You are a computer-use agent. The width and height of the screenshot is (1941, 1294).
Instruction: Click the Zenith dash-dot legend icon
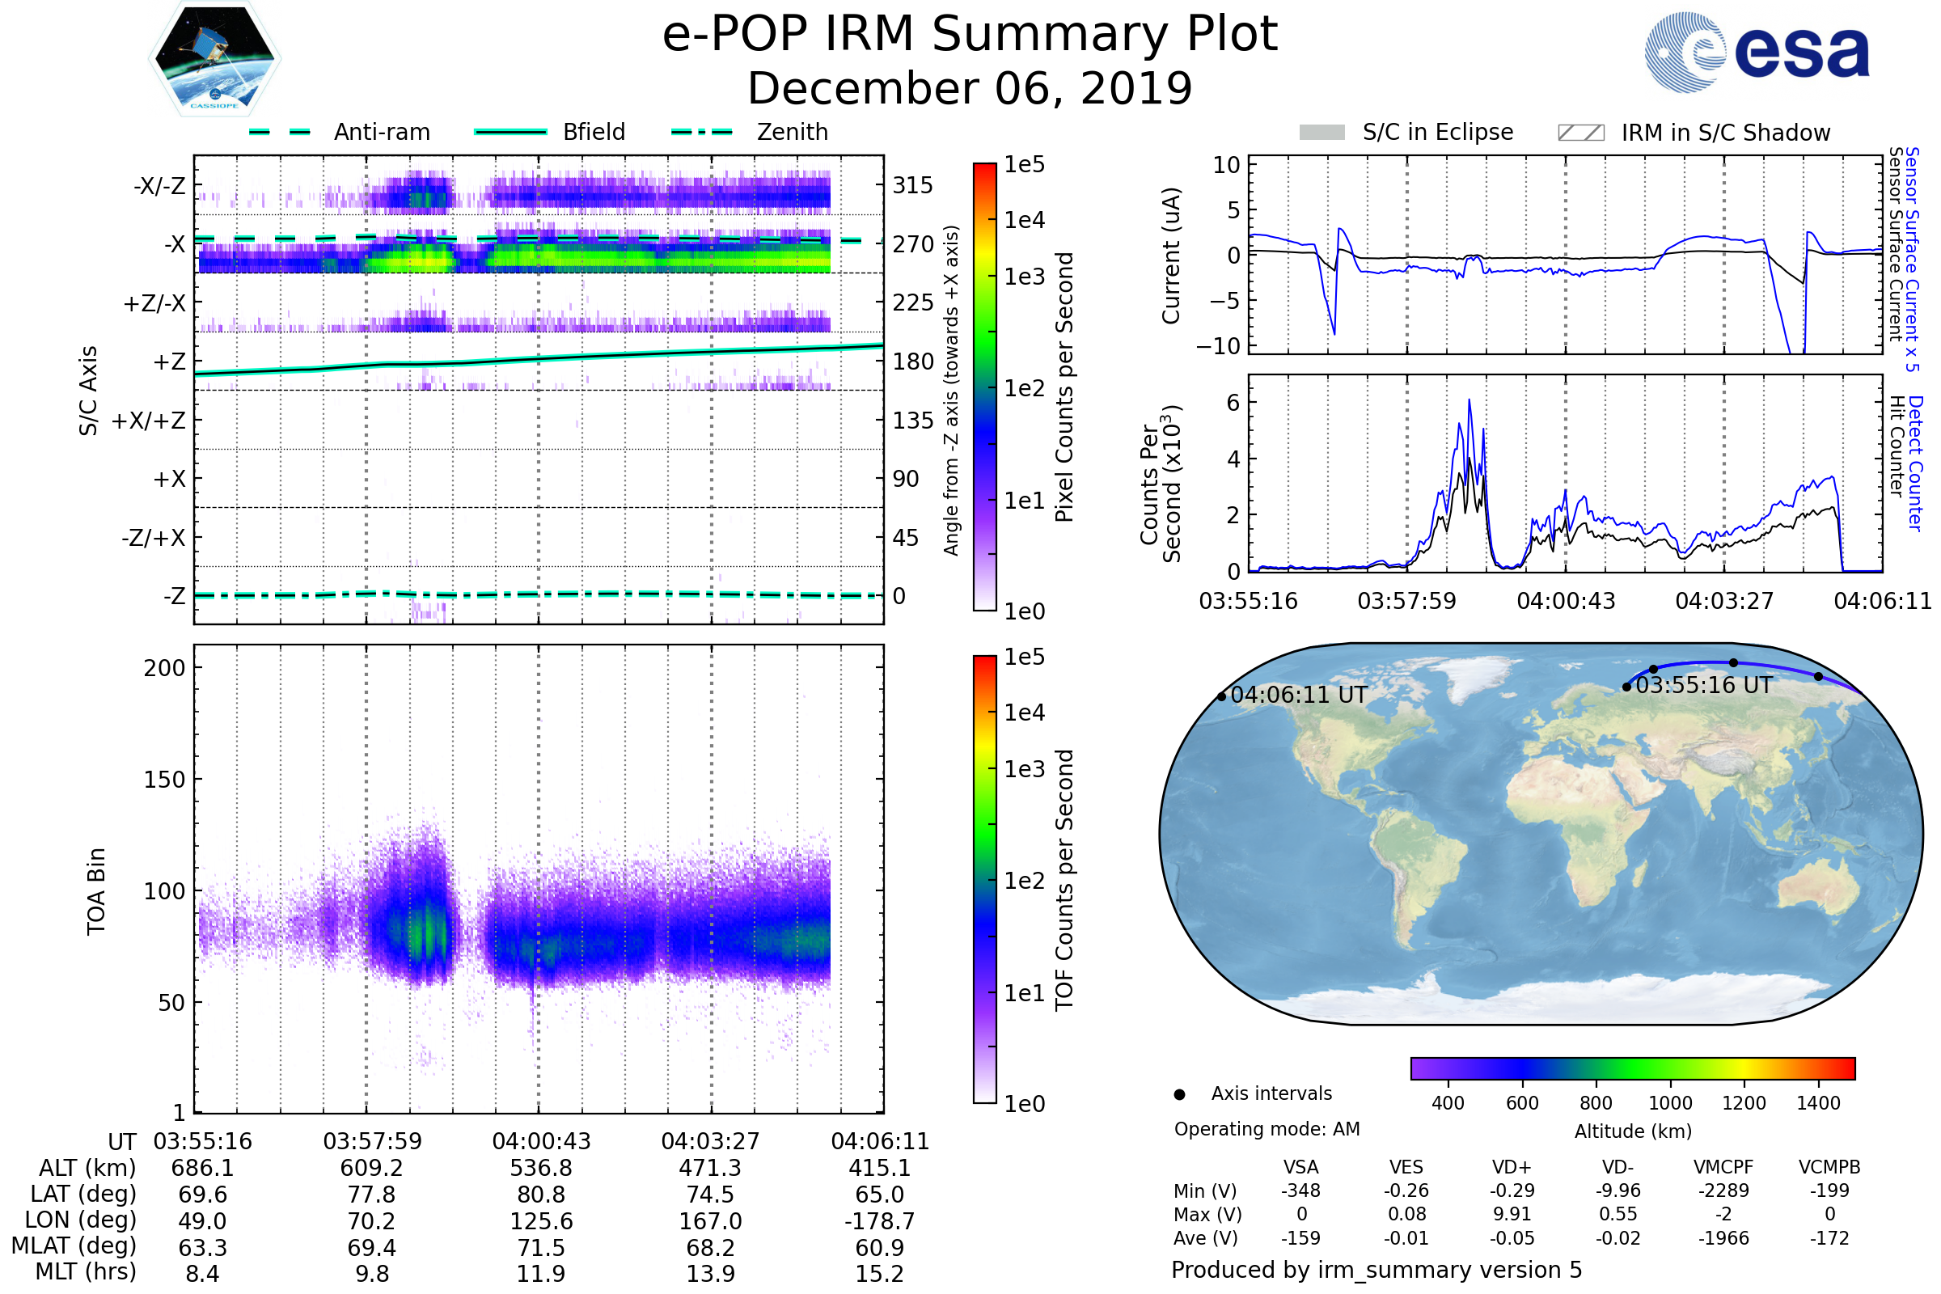(x=701, y=132)
